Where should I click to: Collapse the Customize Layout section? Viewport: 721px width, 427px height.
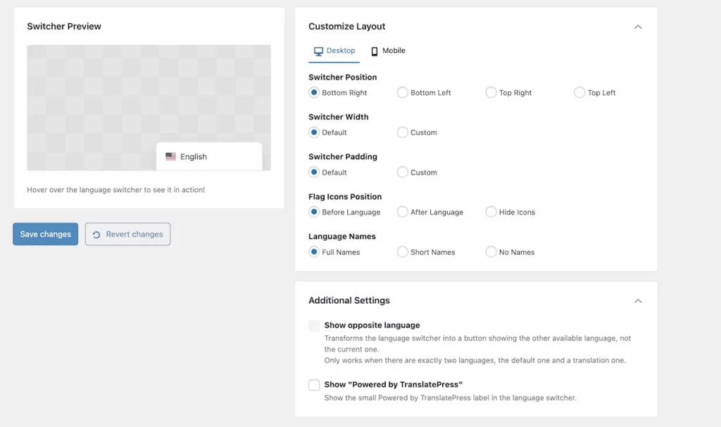click(x=638, y=27)
